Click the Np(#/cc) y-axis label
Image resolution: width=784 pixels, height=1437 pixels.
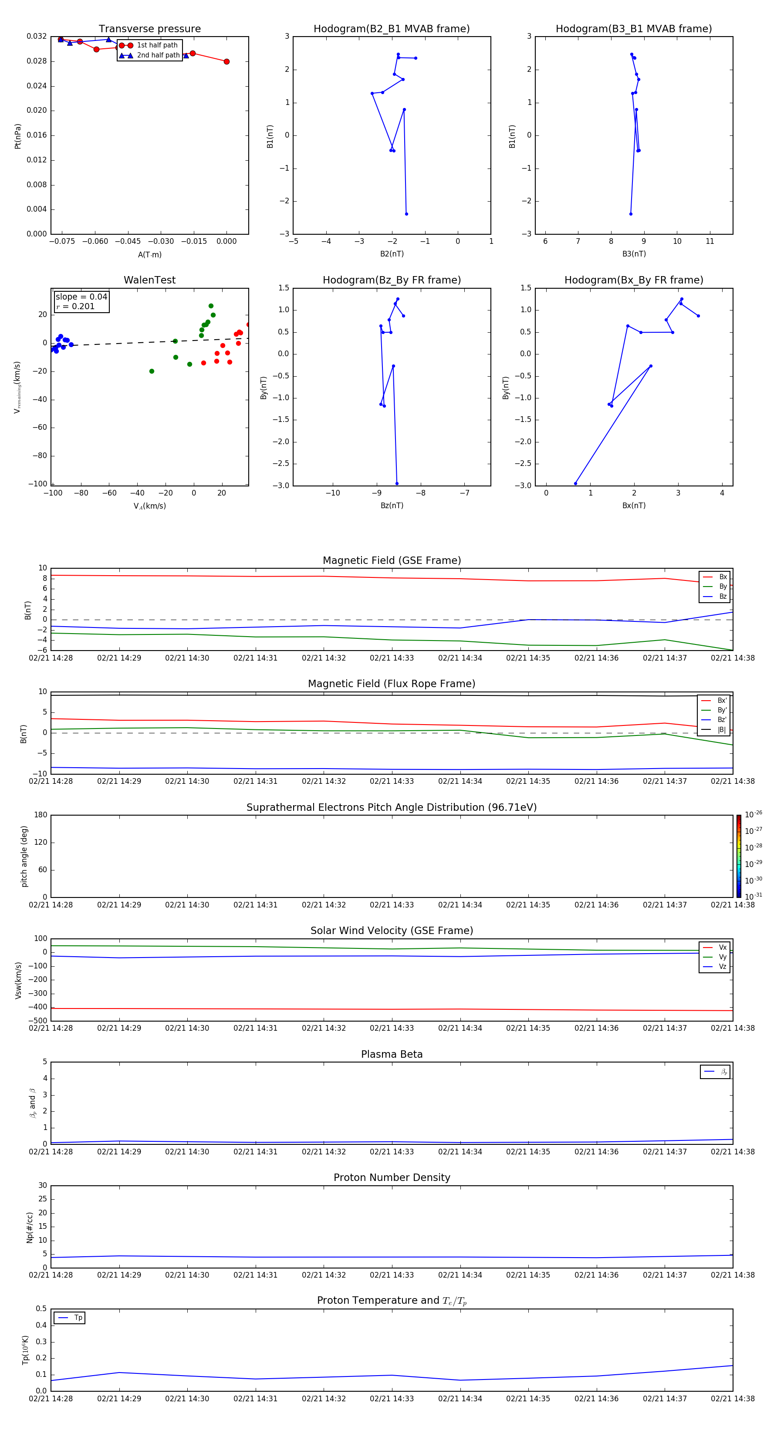(30, 1227)
